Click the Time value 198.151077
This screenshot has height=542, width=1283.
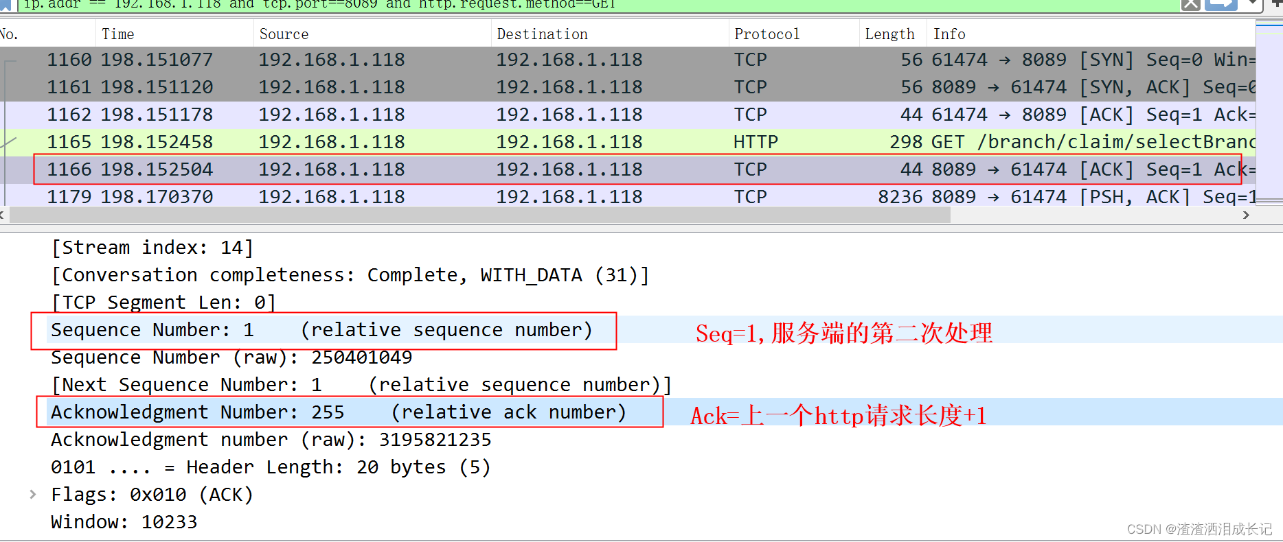pyautogui.click(x=157, y=60)
